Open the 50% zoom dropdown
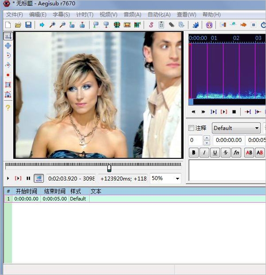The height and width of the screenshot is (275, 266). pos(165,178)
